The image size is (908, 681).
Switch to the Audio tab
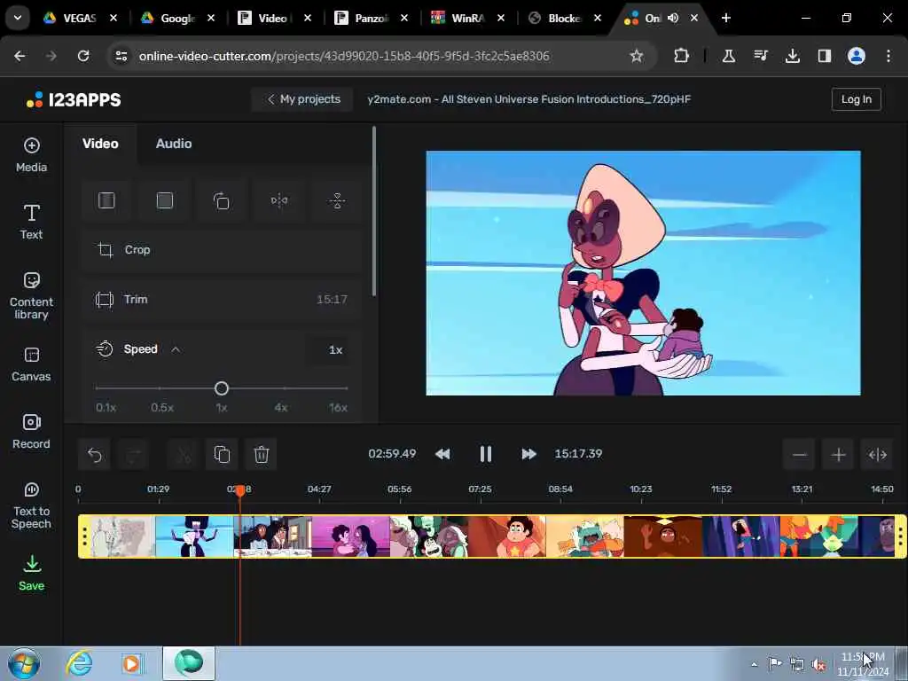click(x=174, y=144)
